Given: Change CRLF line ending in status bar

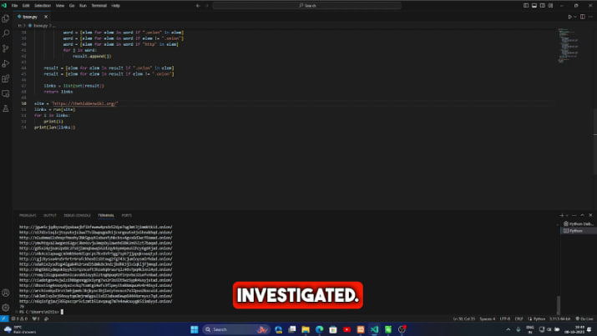Looking at the screenshot, I should pyautogui.click(x=519, y=318).
